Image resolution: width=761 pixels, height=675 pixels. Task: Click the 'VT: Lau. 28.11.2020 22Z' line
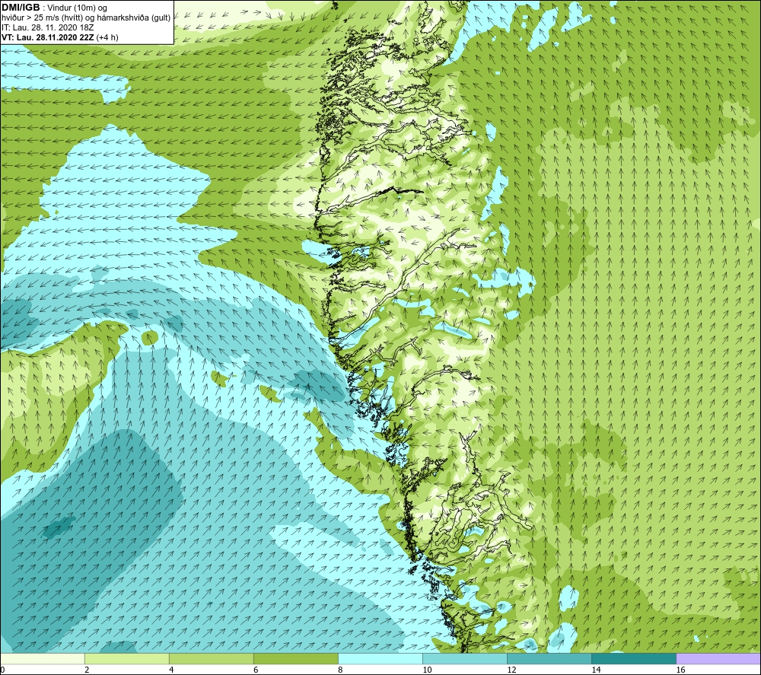pyautogui.click(x=59, y=37)
